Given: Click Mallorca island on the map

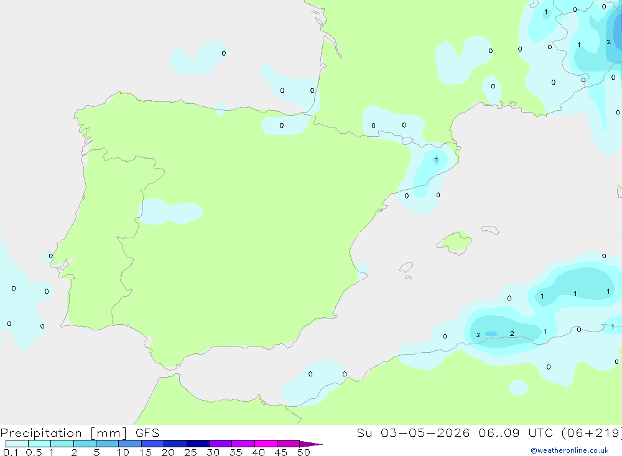Looking at the screenshot, I should point(455,242).
